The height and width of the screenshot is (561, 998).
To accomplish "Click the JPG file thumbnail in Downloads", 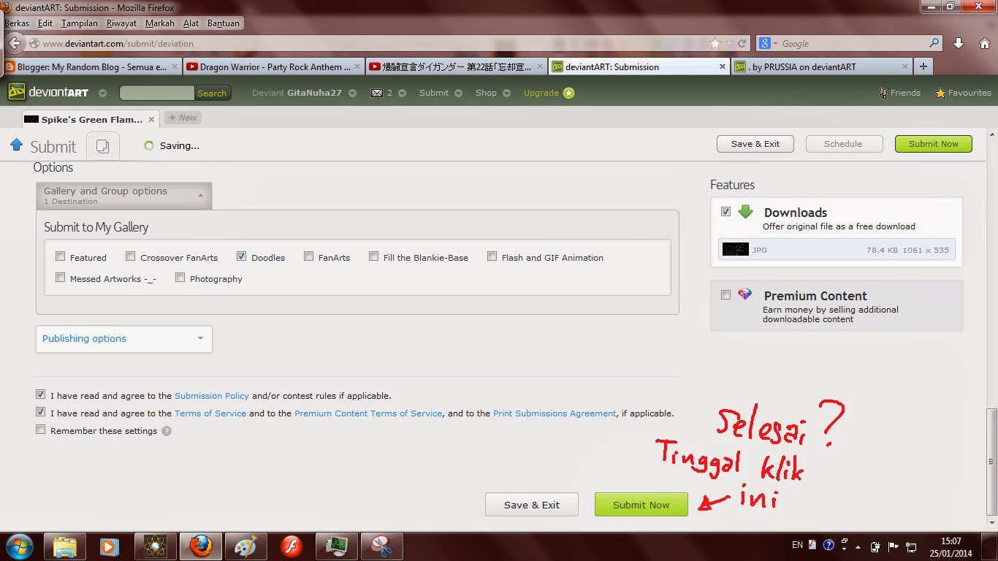I will [x=736, y=250].
